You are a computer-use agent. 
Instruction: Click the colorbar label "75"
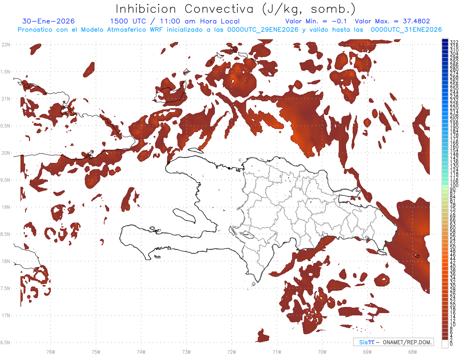click(453, 209)
